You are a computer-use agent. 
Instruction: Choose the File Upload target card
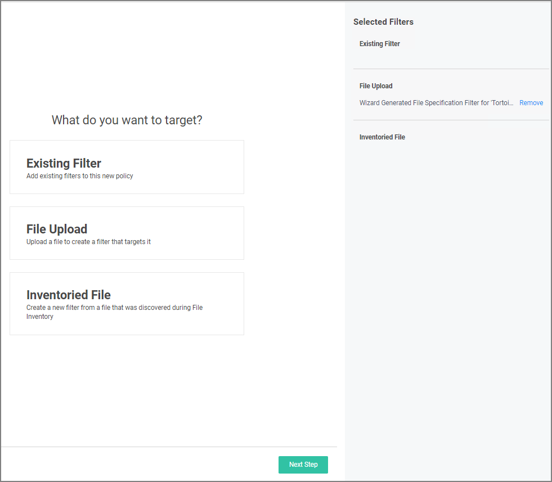127,233
